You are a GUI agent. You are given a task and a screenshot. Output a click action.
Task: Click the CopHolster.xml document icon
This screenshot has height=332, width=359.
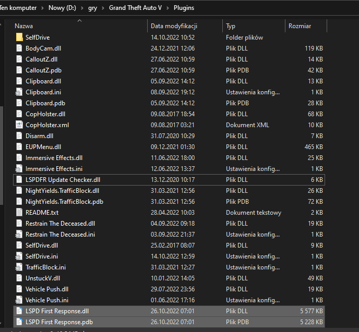coord(19,125)
